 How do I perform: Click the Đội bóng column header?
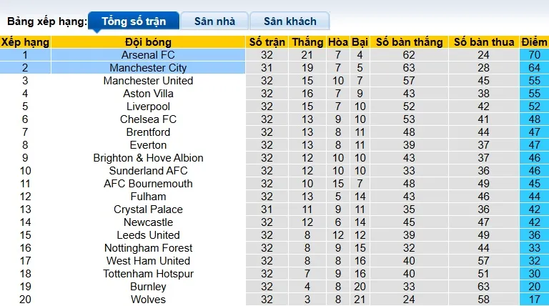[149, 42]
